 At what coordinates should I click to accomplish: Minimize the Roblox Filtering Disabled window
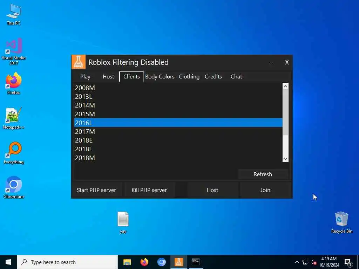click(x=271, y=62)
